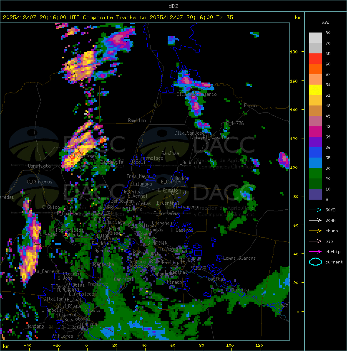Click the pink bip arrow legend icon
Image resolution: width=347 pixels, height=351 pixels.
click(315, 241)
